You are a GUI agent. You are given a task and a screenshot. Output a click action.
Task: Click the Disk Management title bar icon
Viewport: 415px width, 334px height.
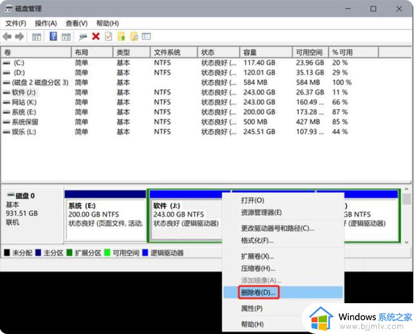click(x=9, y=9)
